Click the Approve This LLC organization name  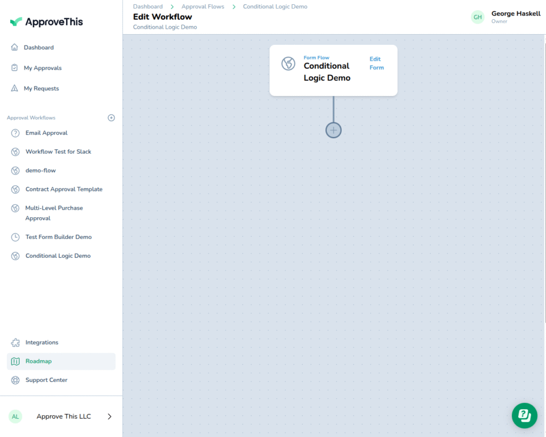[x=64, y=416]
